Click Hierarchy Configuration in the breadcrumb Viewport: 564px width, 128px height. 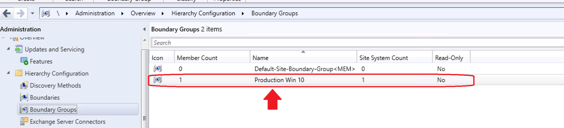[203, 13]
